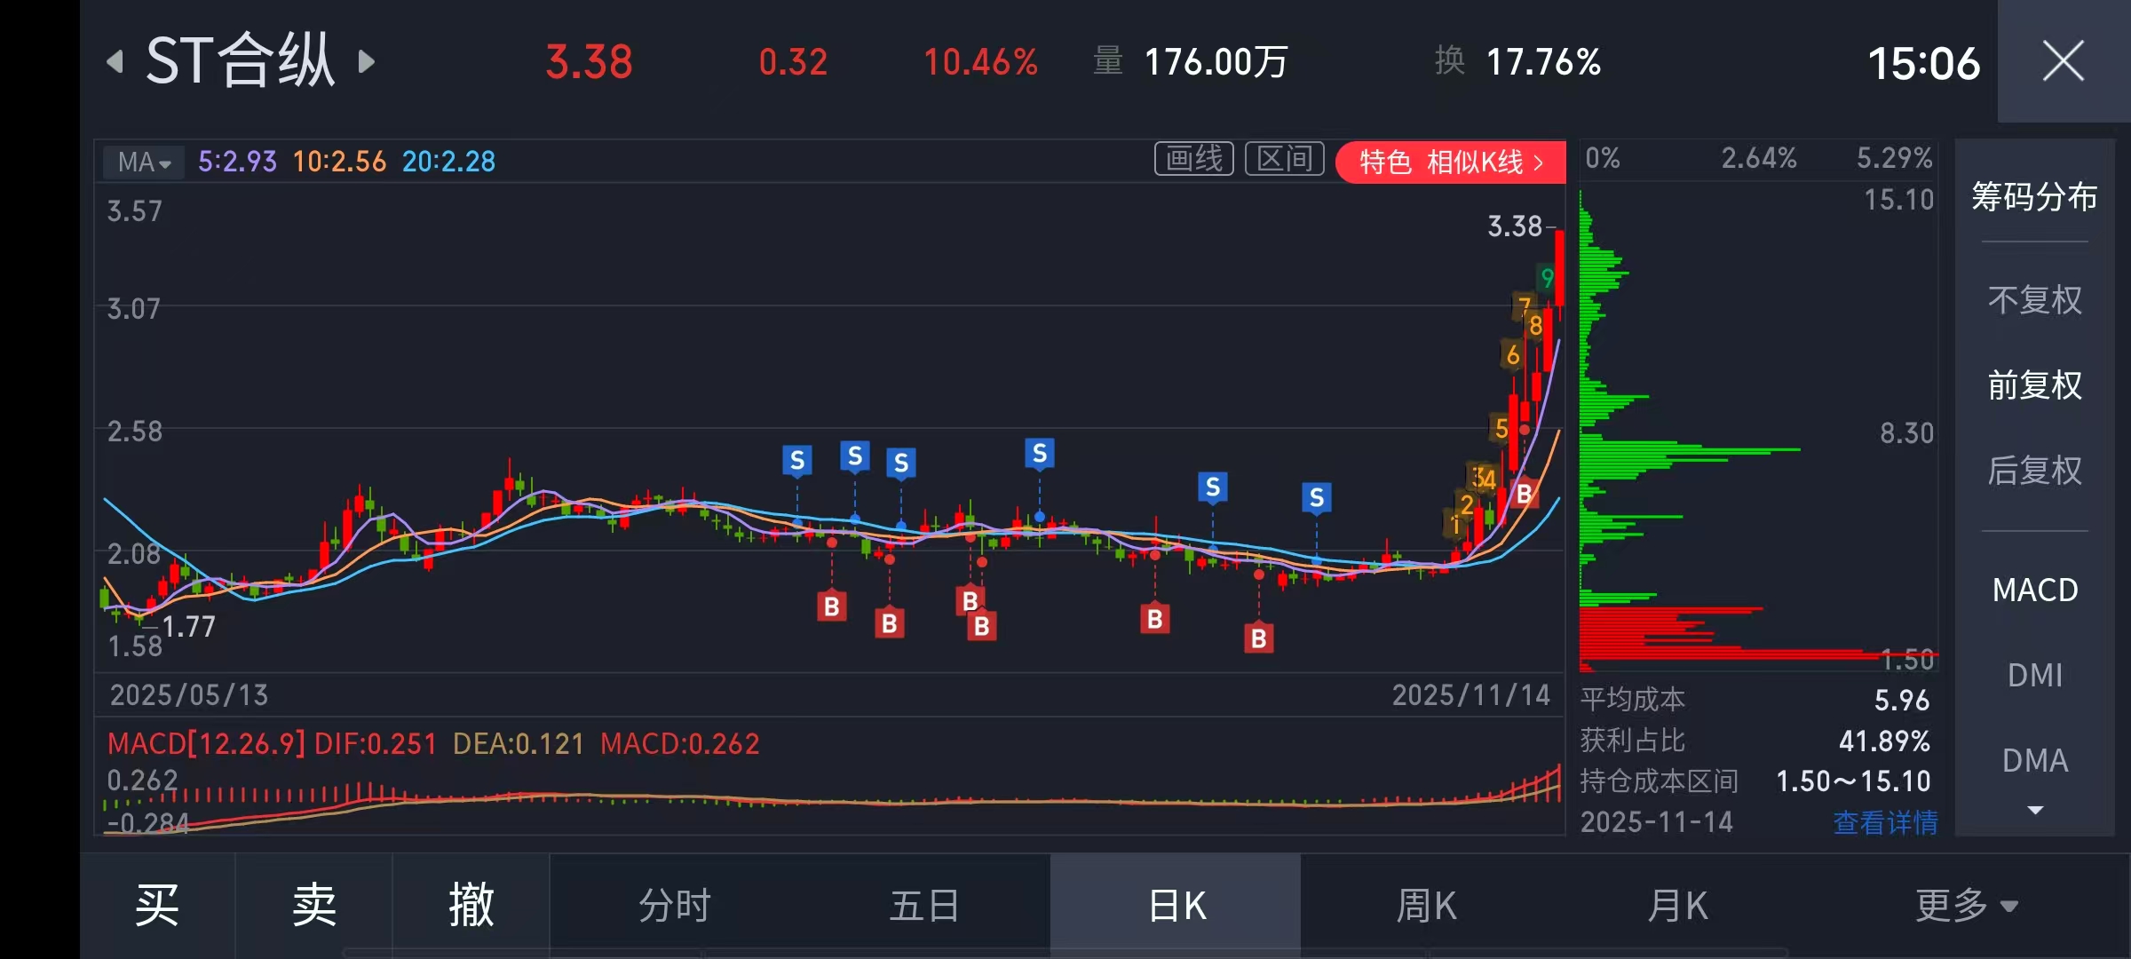
Task: Close the chart with the X icon
Action: click(x=2062, y=62)
